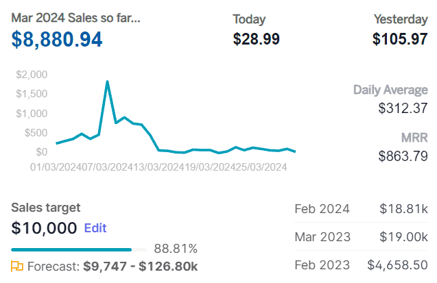The width and height of the screenshot is (437, 283).
Task: Click the forecast flag icon
Action: [17, 267]
